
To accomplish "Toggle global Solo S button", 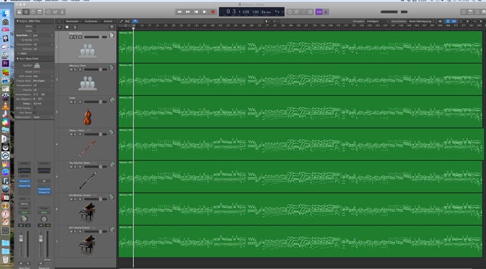I will click(75, 27).
